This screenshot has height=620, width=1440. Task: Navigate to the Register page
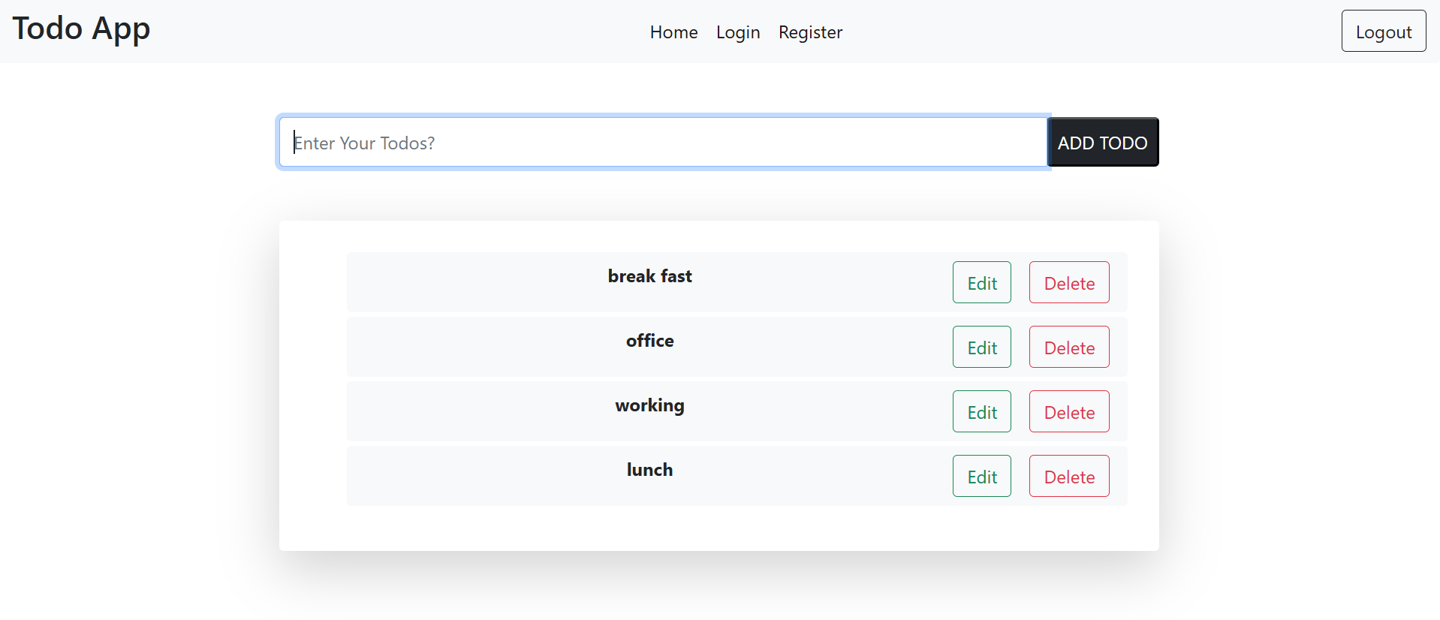tap(810, 32)
